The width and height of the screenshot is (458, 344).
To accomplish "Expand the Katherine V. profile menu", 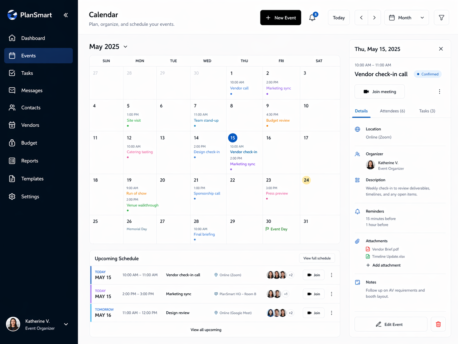I will [65, 324].
